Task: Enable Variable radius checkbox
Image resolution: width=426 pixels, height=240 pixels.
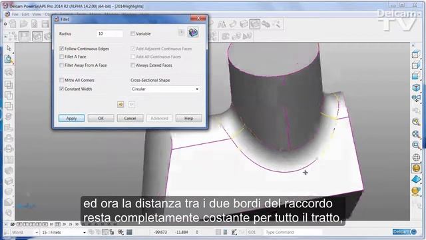Action: coord(132,33)
